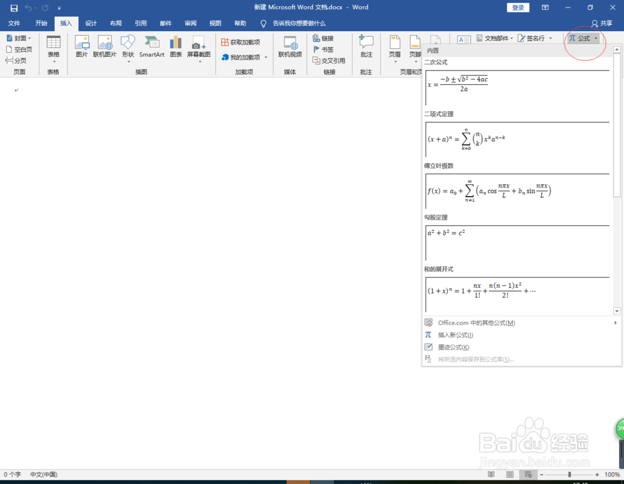This screenshot has width=624, height=484.
Task: Insert a blank page (空白页)
Action: [19, 49]
